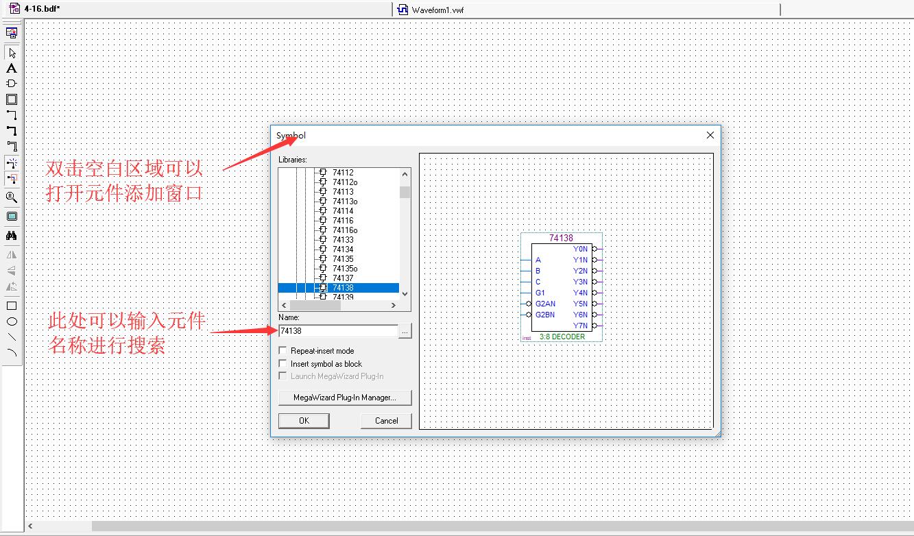Click the G2AN pin label in preview

click(546, 304)
